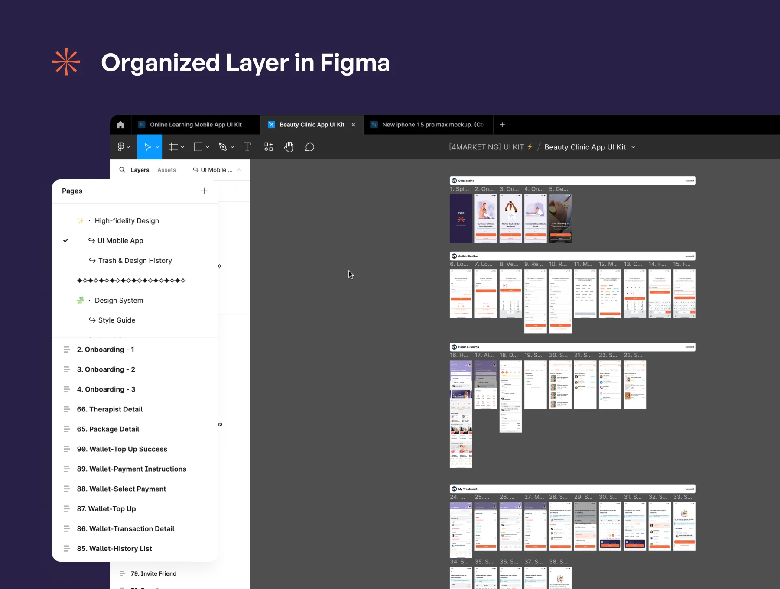The width and height of the screenshot is (780, 589).
Task: Click layer icon of 2. Onboarding - 1
Action: 67,350
